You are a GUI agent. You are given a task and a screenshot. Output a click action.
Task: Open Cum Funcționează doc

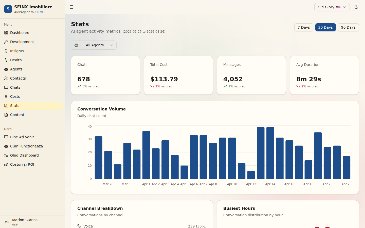32,146
